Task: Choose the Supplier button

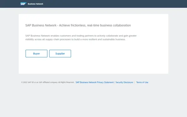Action: click(60, 54)
